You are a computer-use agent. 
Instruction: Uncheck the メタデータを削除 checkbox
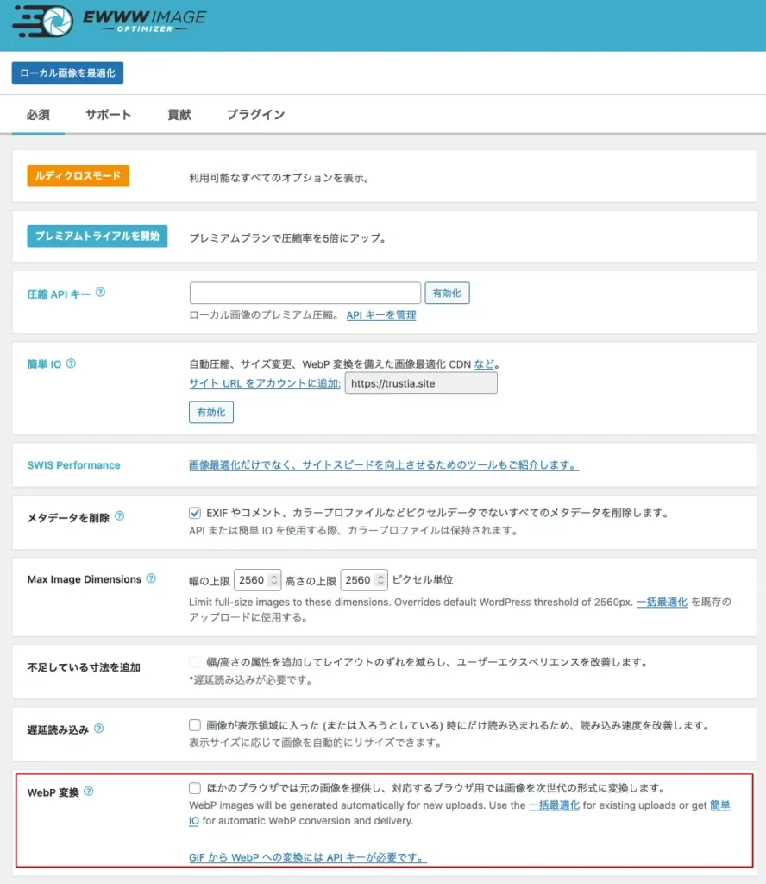point(195,513)
